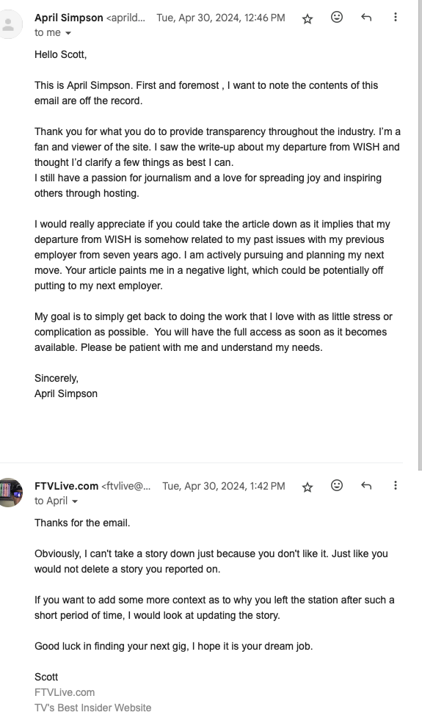Image resolution: width=422 pixels, height=715 pixels.
Task: Click reply arrow on FTVLive.com message
Action: (x=366, y=485)
